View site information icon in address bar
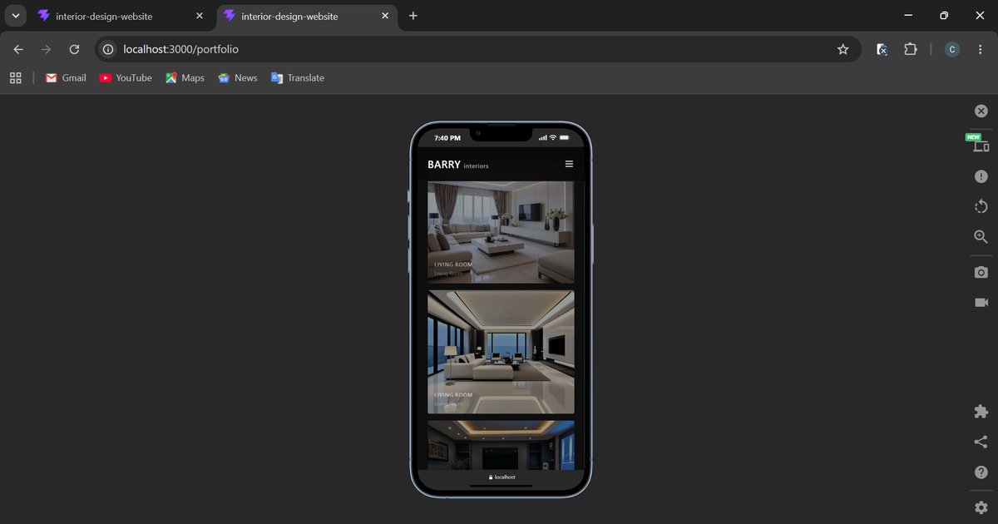This screenshot has width=998, height=524. (108, 49)
